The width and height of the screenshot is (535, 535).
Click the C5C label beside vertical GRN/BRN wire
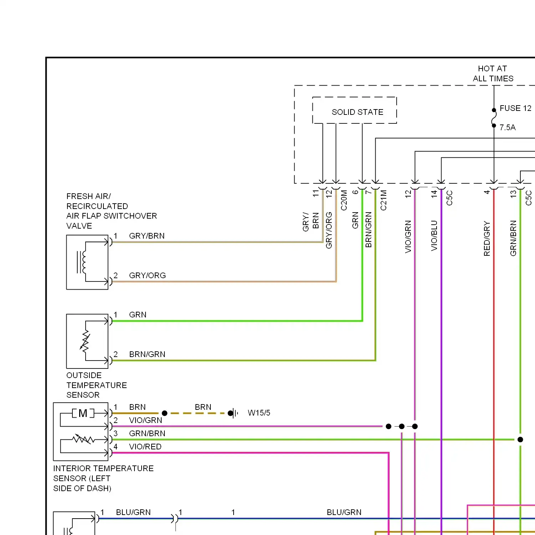point(529,198)
